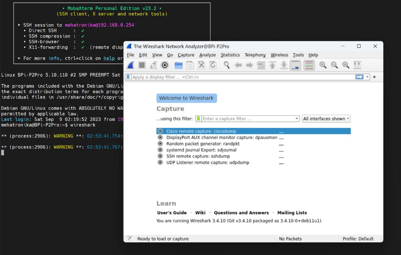Start capturing packets with the shark fin icon
Viewport: 401px width, 255px height.
(131, 65)
